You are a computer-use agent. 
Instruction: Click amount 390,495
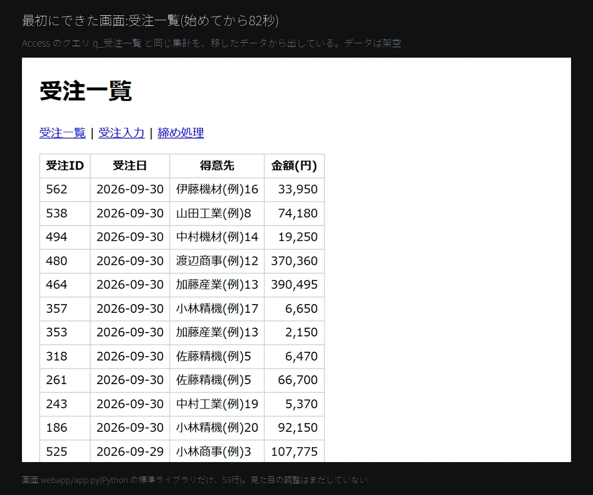(294, 284)
